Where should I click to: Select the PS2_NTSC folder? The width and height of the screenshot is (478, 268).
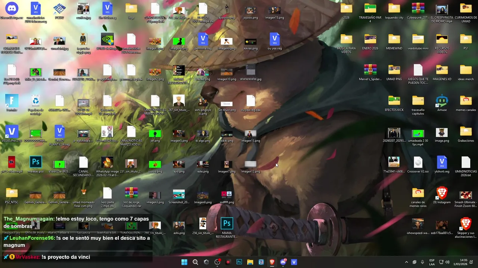tap(12, 194)
